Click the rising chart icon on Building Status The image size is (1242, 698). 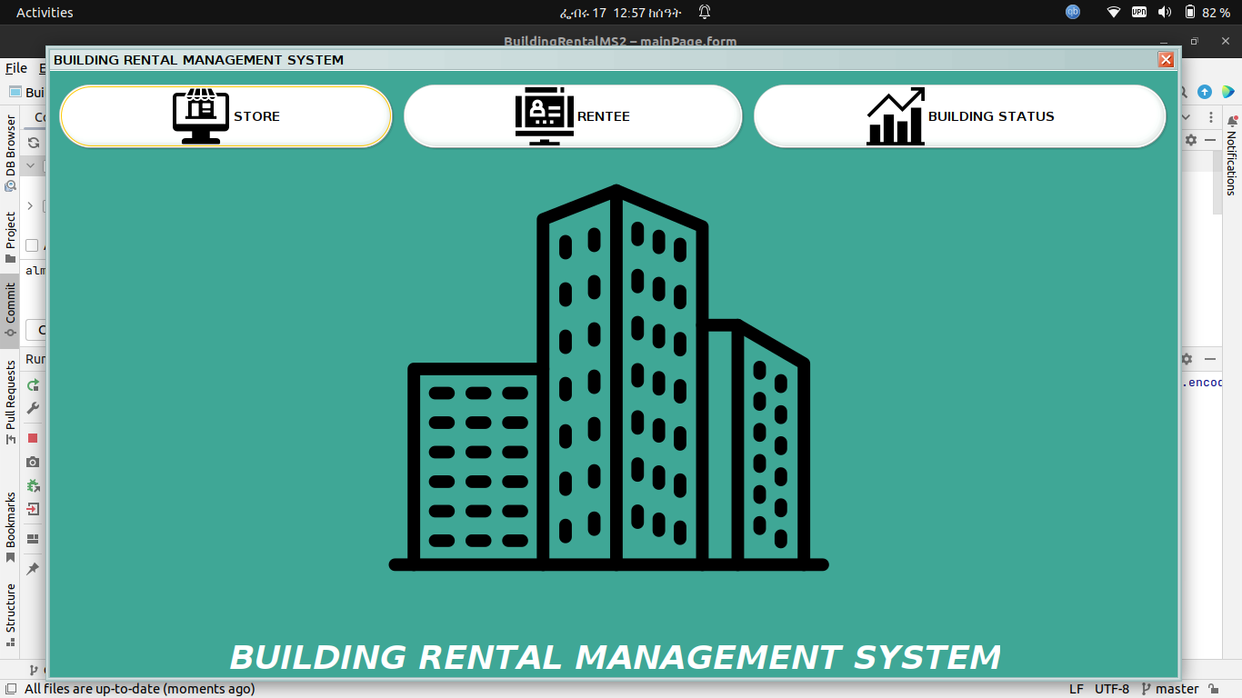pyautogui.click(x=895, y=115)
